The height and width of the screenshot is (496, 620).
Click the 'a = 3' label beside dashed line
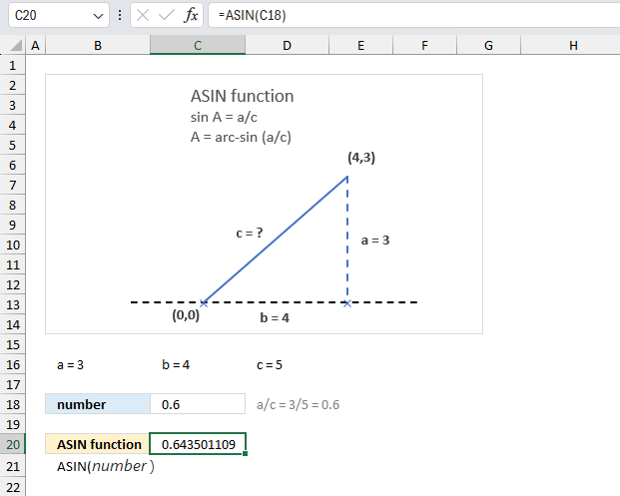click(x=375, y=240)
